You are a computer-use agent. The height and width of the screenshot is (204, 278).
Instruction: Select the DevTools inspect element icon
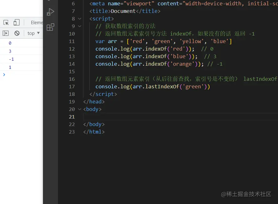(6, 23)
